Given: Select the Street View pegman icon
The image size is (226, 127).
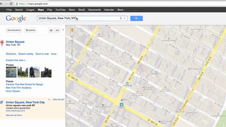Looking at the screenshot, I should point(72,30).
